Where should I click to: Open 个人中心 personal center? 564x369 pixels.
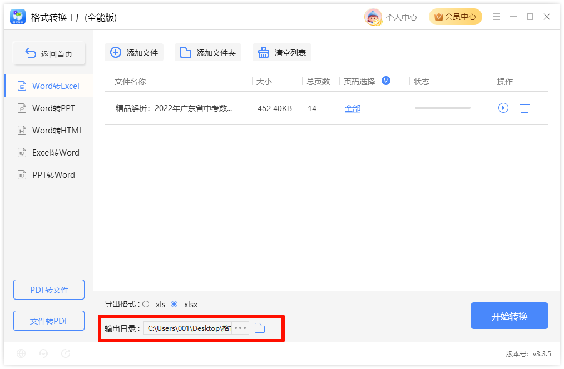pyautogui.click(x=402, y=17)
